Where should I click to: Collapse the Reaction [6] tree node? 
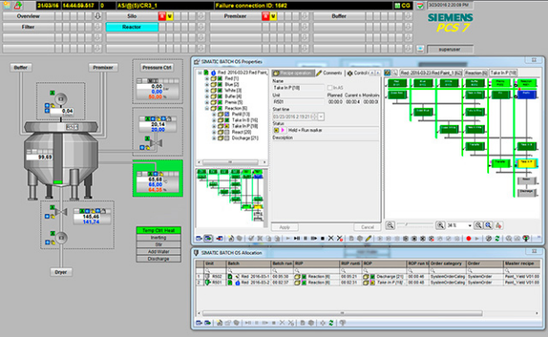(206, 108)
